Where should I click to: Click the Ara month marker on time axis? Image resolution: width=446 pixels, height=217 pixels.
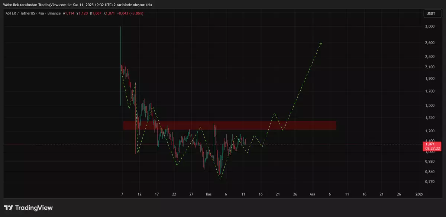click(313, 194)
